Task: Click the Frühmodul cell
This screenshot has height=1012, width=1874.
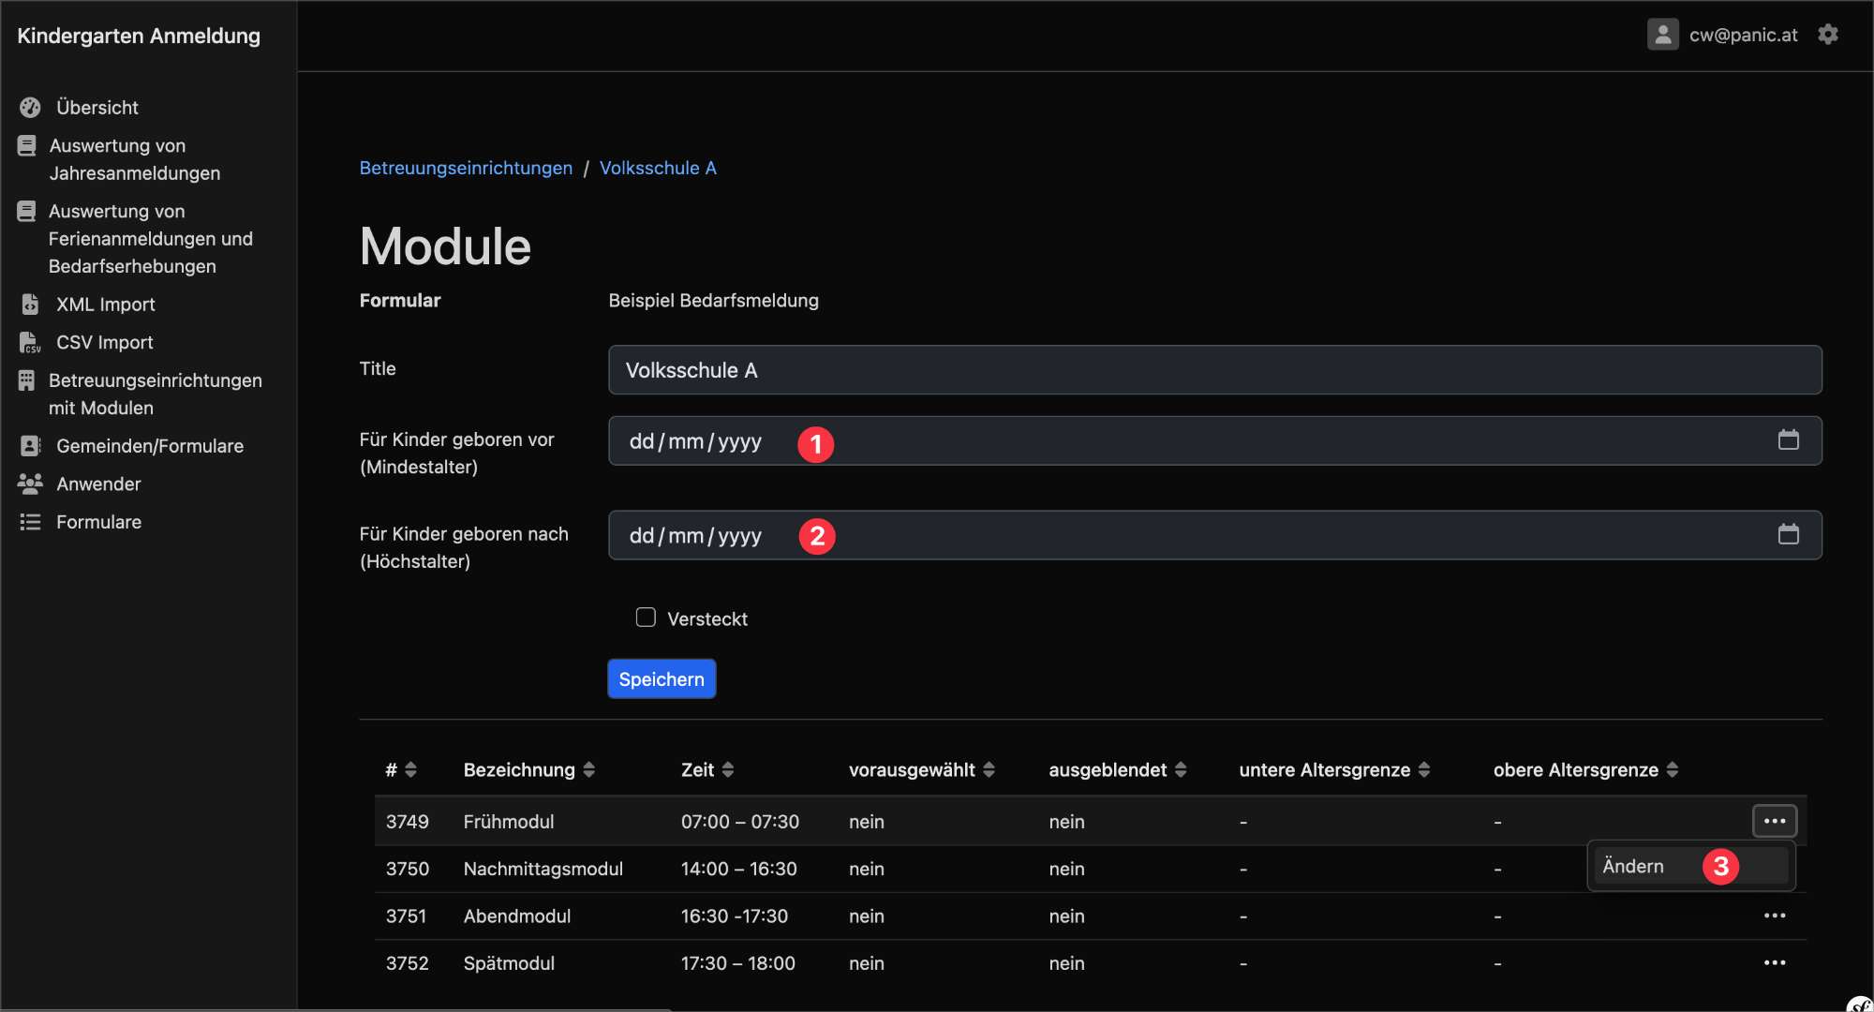Action: click(x=509, y=822)
